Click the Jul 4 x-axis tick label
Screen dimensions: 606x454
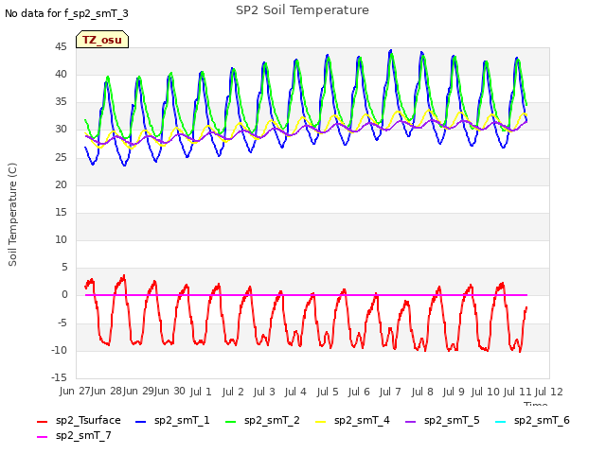[x=295, y=392]
